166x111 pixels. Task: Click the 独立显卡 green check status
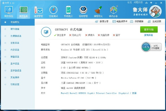(x=60, y=35)
